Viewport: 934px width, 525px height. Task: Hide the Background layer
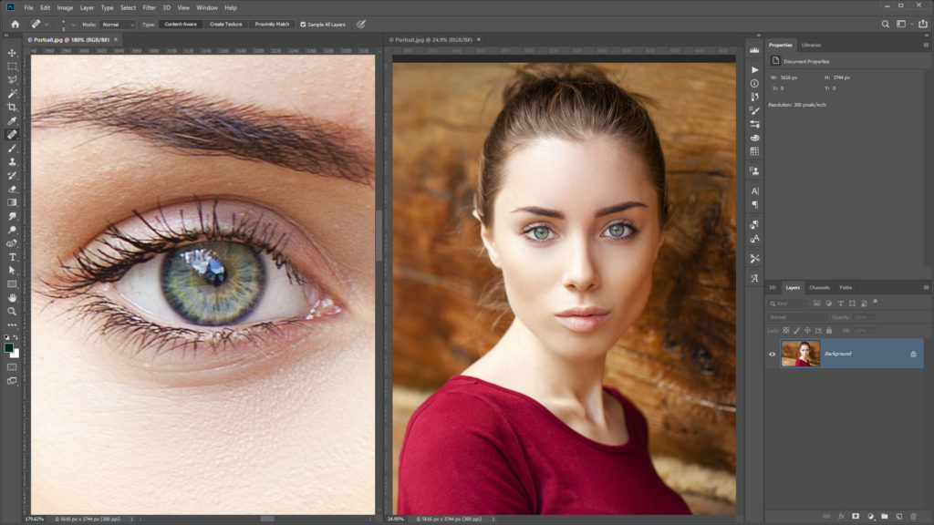tap(772, 353)
